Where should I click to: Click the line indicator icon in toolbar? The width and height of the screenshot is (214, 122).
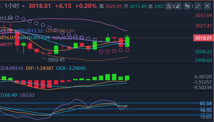(169, 6)
